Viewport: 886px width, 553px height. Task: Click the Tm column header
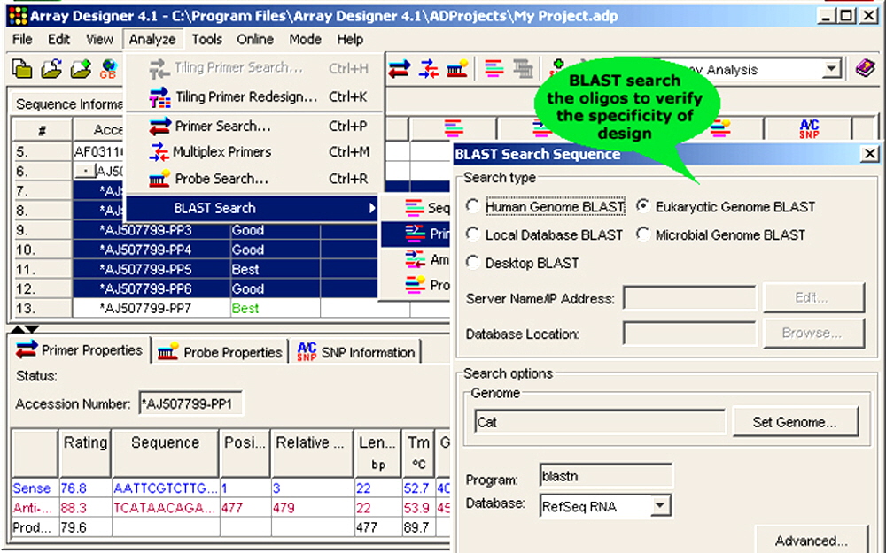pos(419,453)
